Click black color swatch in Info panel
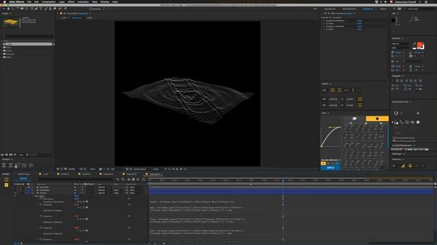The width and height of the screenshot is (437, 245). click(x=393, y=20)
